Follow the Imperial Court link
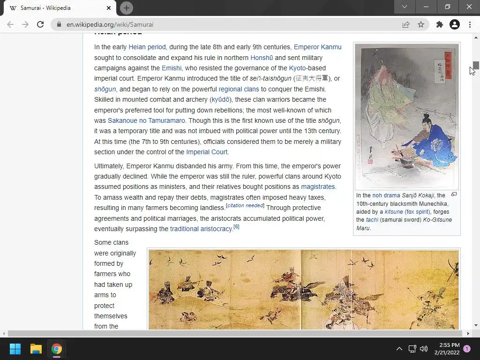Viewport: 480px width, 360px height. (207, 152)
